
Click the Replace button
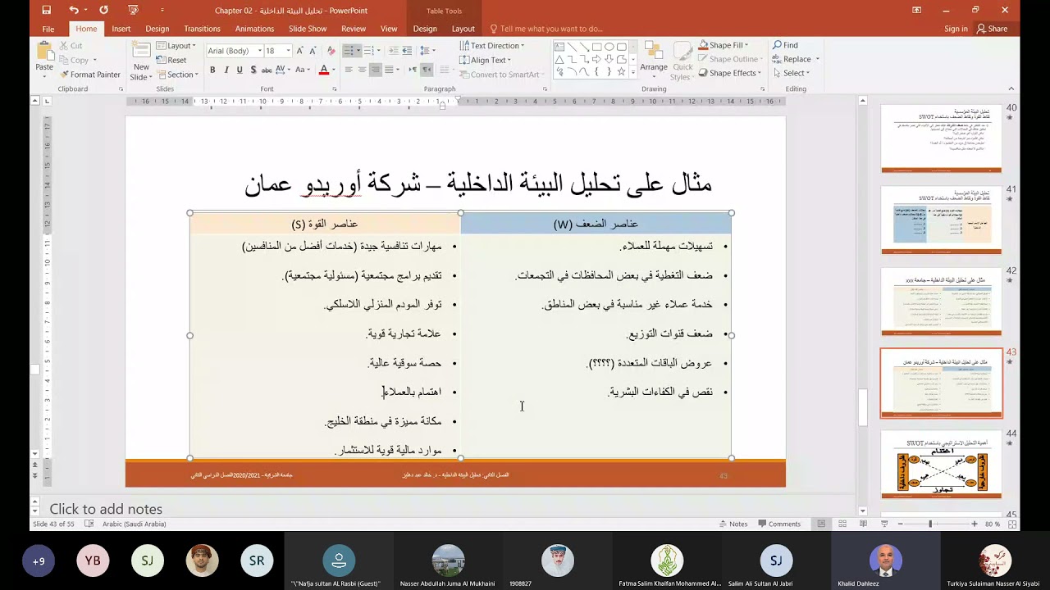click(796, 59)
